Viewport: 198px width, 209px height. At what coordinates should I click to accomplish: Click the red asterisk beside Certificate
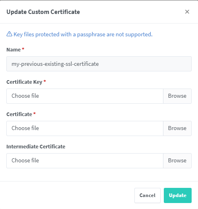click(35, 113)
